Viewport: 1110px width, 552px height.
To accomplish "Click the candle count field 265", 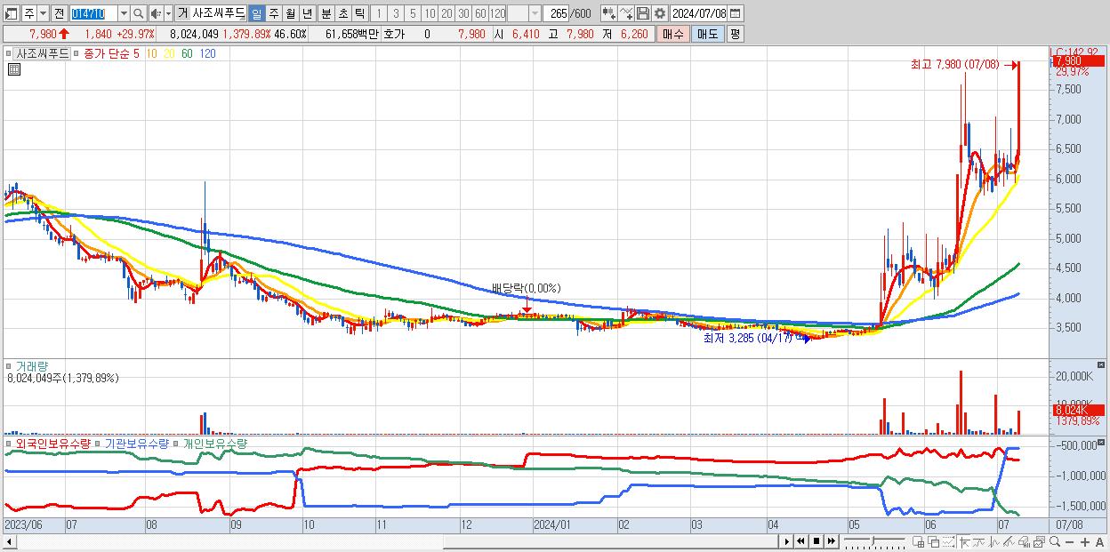I will point(558,13).
